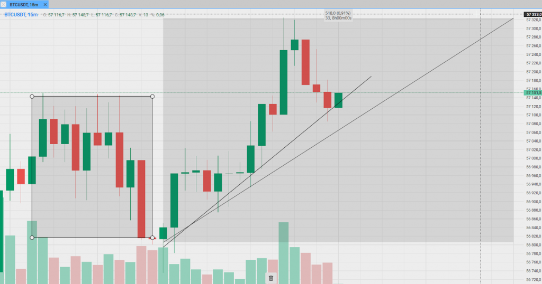Click the 57 100,0 price axis label
The width and height of the screenshot is (542, 284).
click(534, 115)
